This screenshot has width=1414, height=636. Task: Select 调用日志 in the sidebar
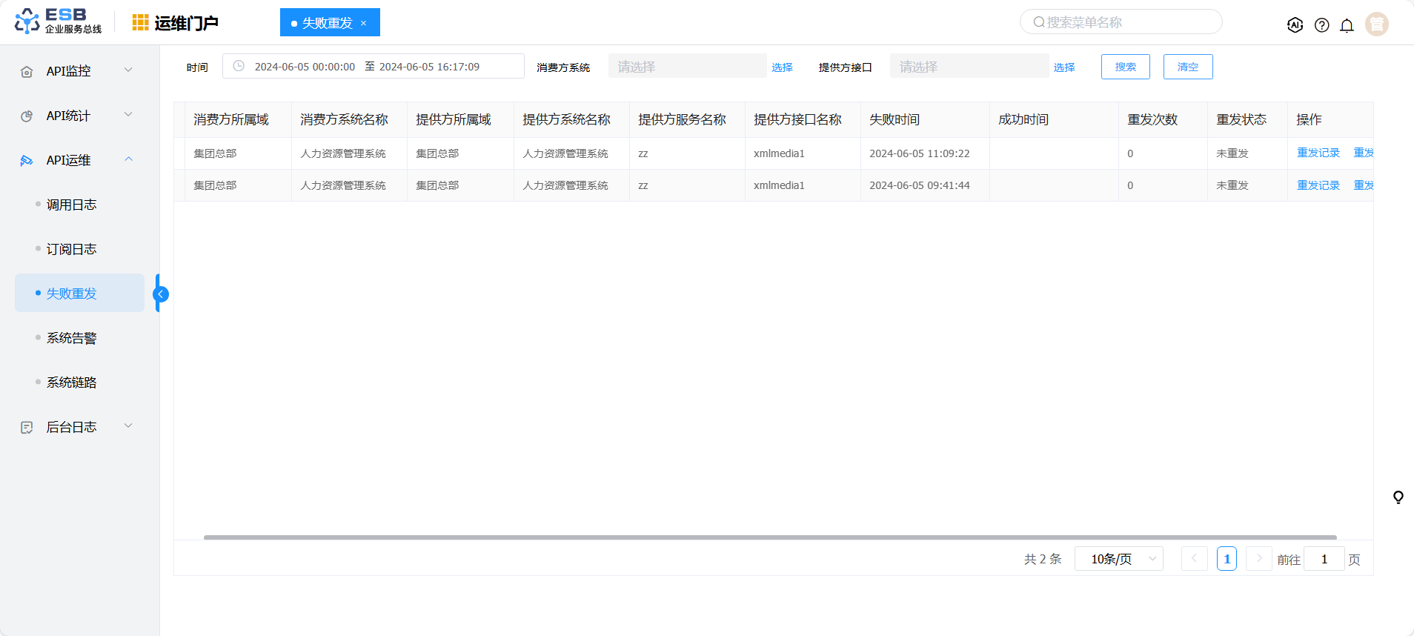[x=72, y=205]
